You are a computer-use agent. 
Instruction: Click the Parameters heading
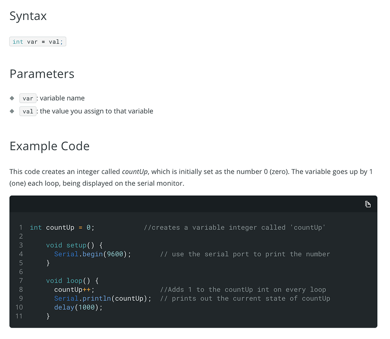pos(42,74)
